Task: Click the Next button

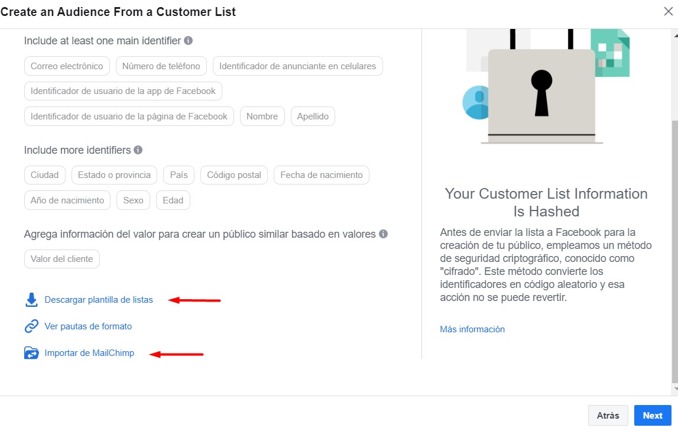Action: pos(653,416)
